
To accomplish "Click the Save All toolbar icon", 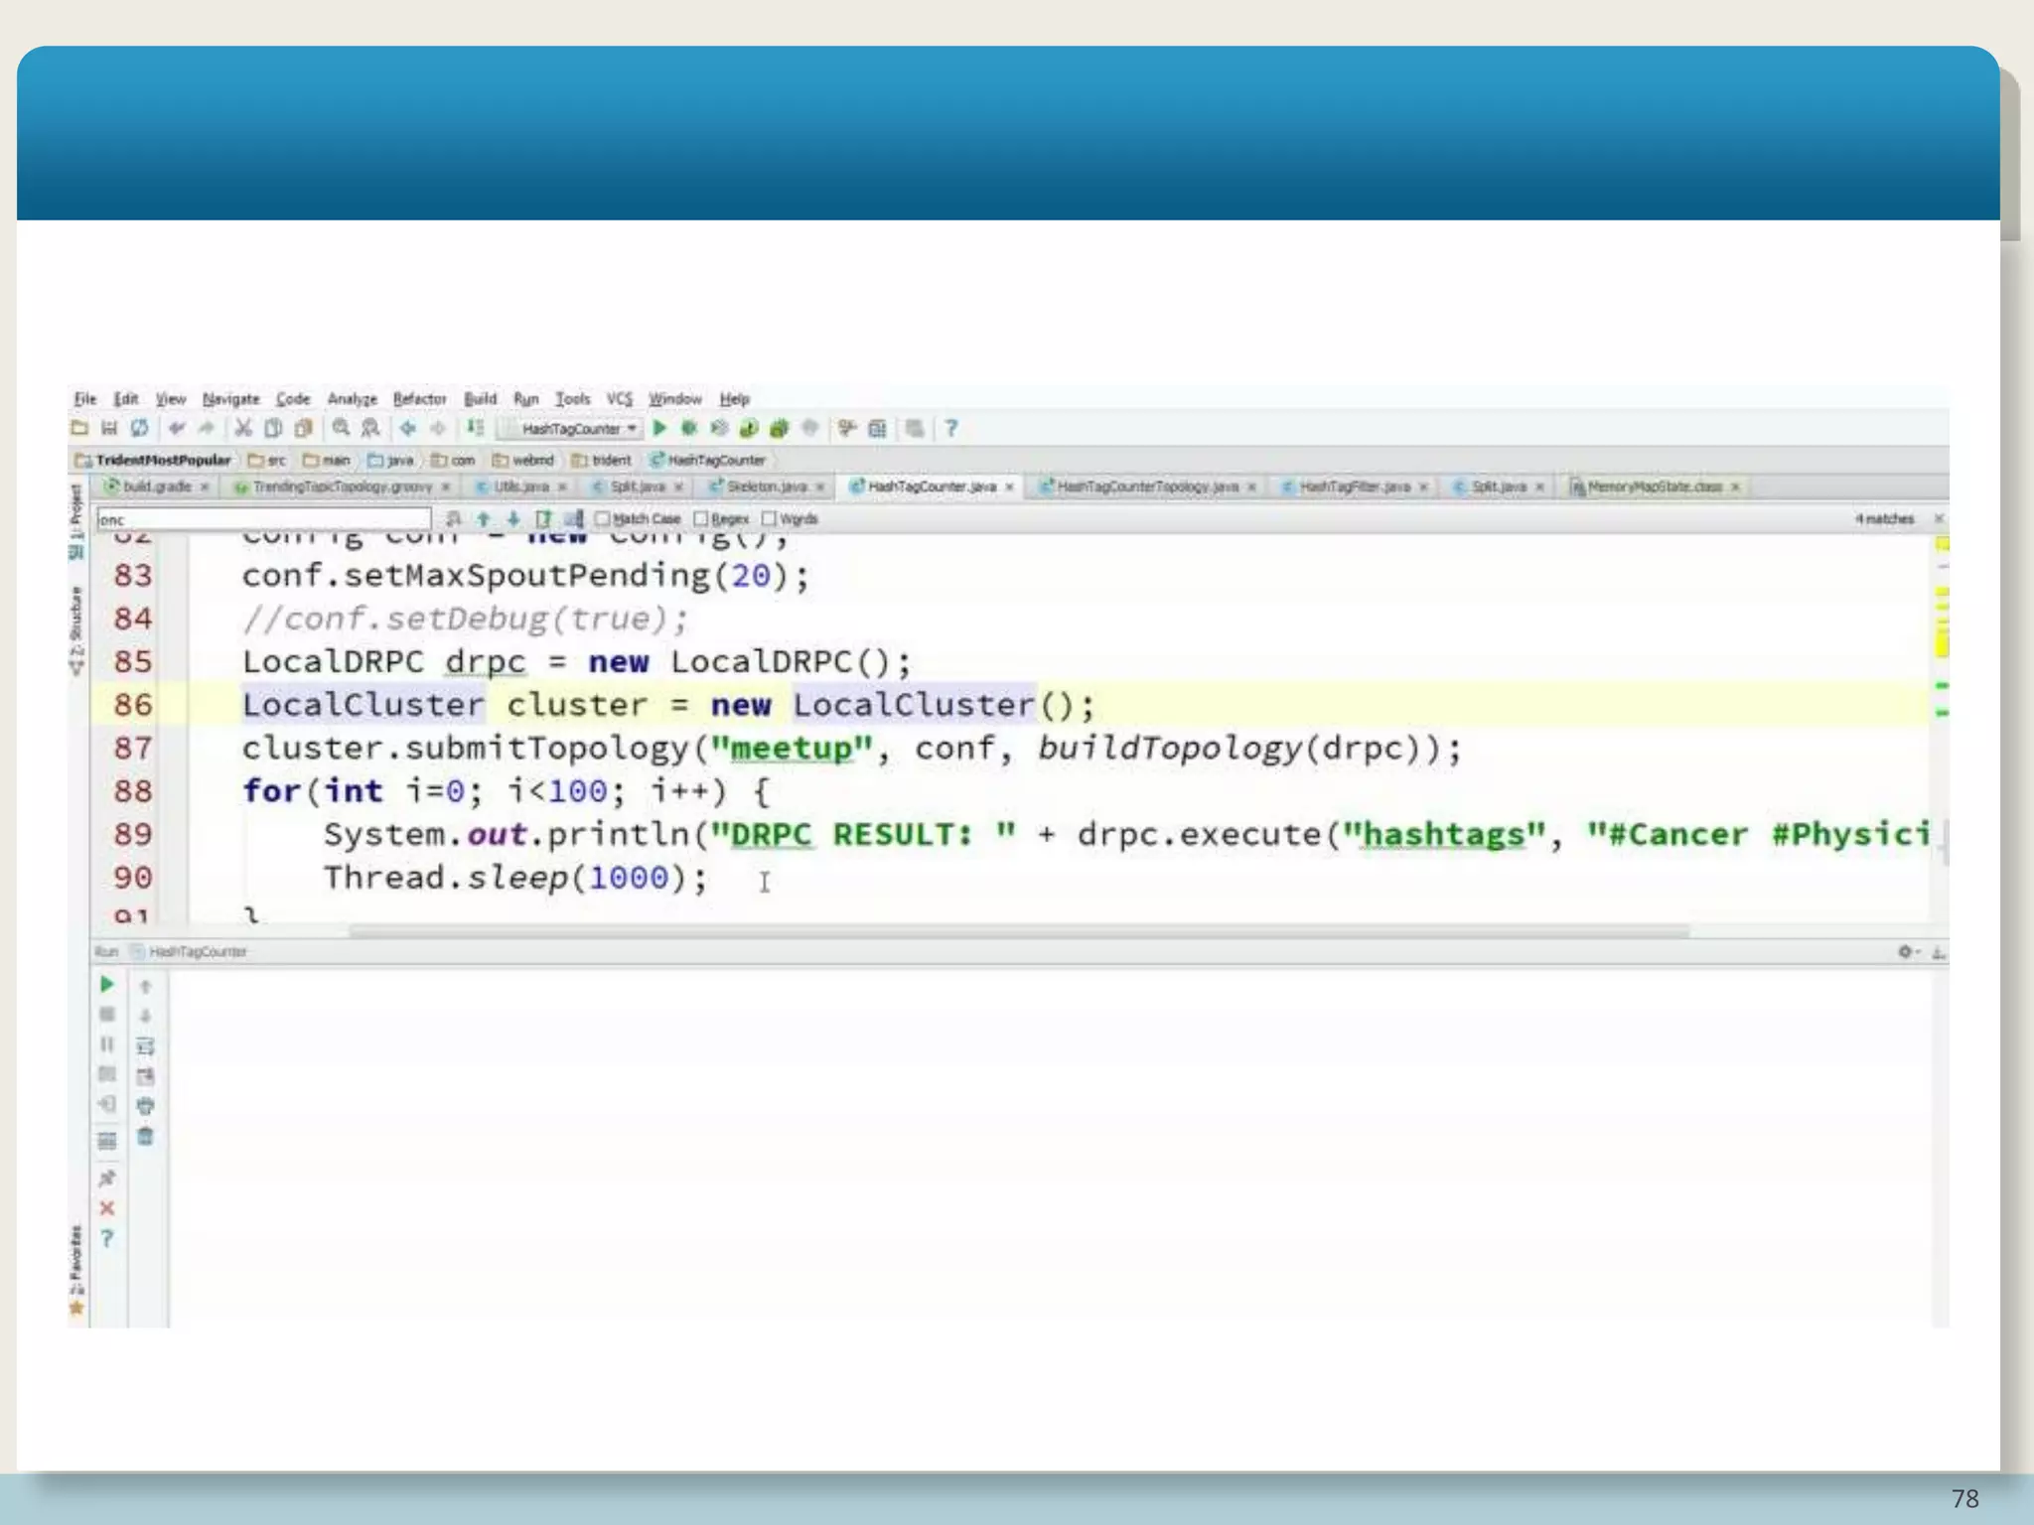I will coord(109,428).
